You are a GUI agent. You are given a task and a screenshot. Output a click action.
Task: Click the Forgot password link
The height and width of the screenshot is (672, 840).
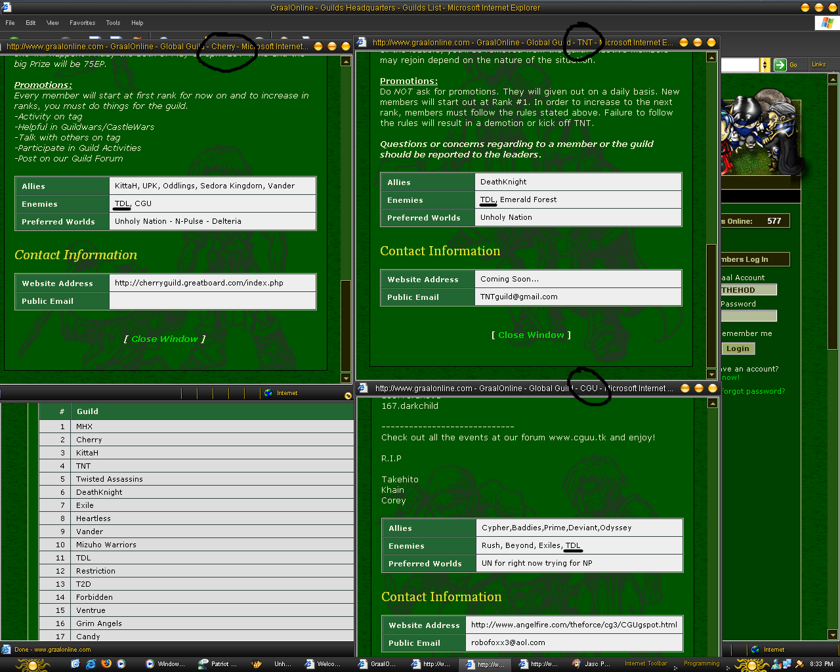(x=752, y=391)
